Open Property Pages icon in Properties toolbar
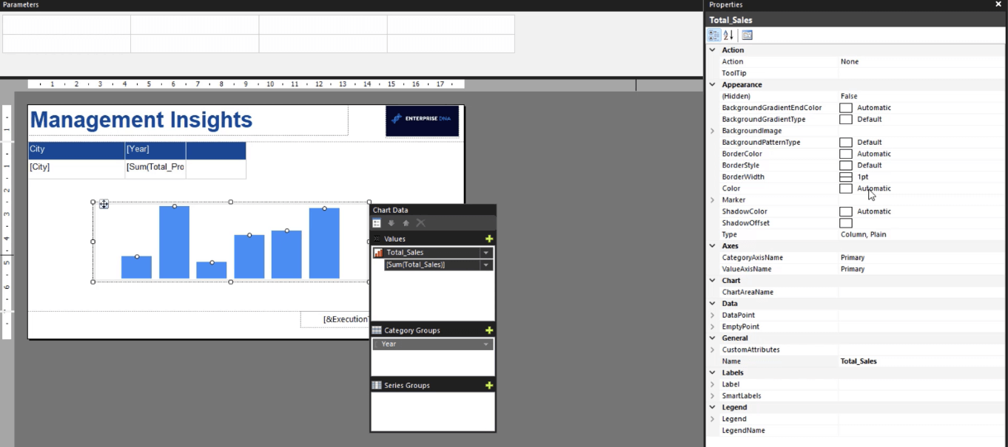This screenshot has height=447, width=1008. tap(747, 35)
